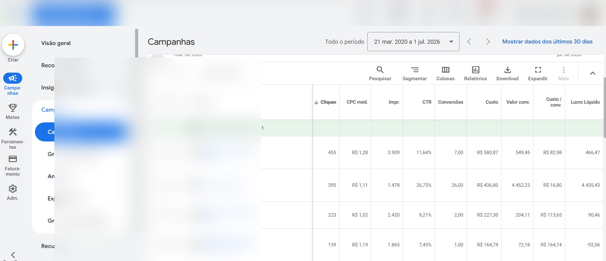Click the R$ 580,87 cost cell
Image resolution: width=606 pixels, height=261 pixels.
point(487,153)
